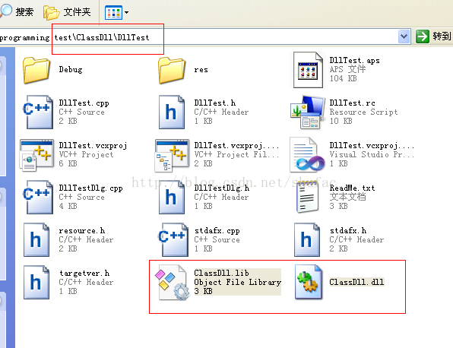Image resolution: width=453 pixels, height=348 pixels.
Task: Click the Search magnifier toolbar button
Action: click(17, 12)
